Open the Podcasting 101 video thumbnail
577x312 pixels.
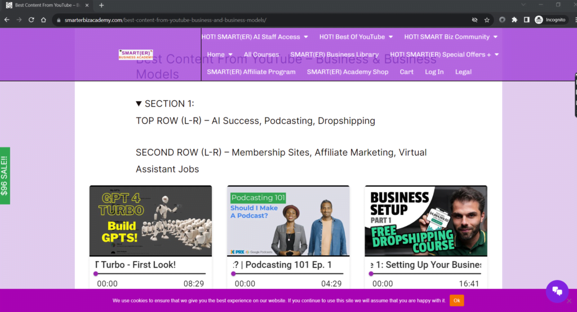click(x=288, y=221)
